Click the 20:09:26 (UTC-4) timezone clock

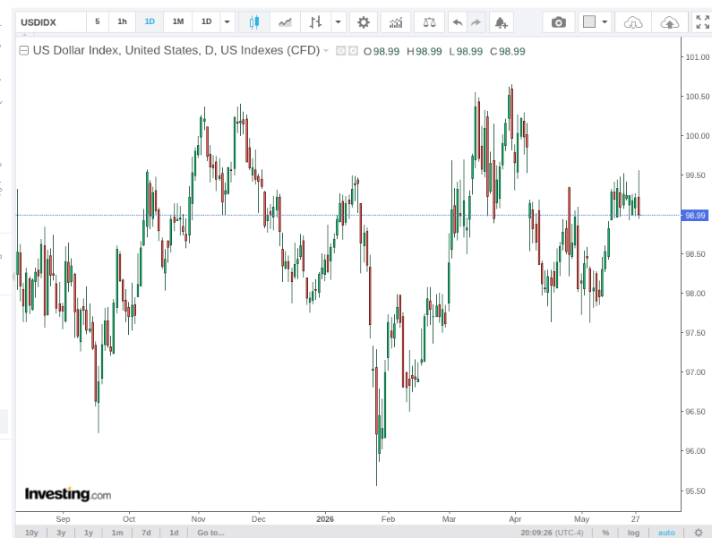552,533
